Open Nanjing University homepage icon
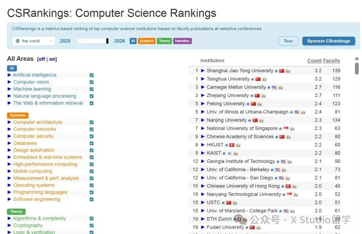Viewport: 362px width, 234px height. 250,120
